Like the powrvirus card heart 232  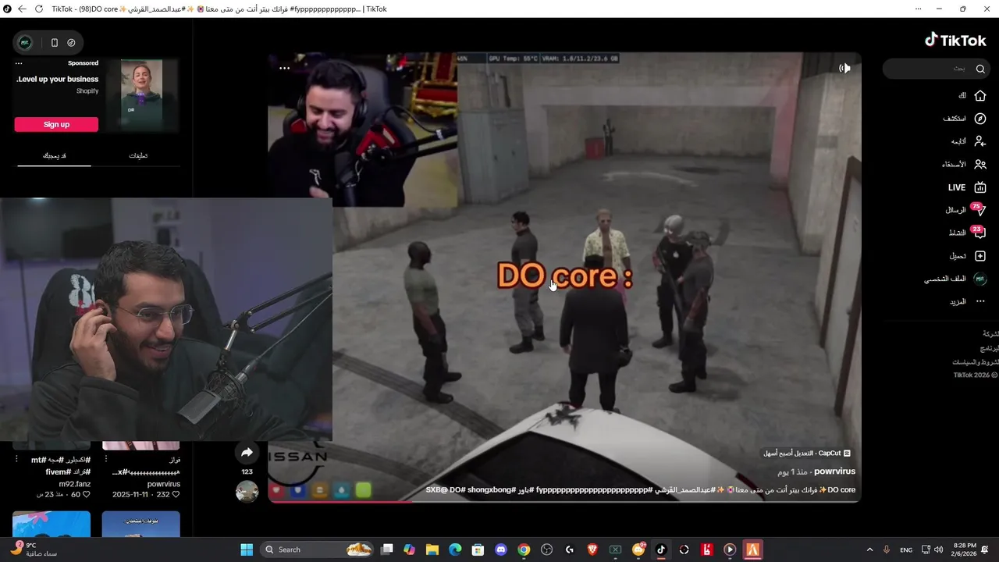[x=176, y=495]
